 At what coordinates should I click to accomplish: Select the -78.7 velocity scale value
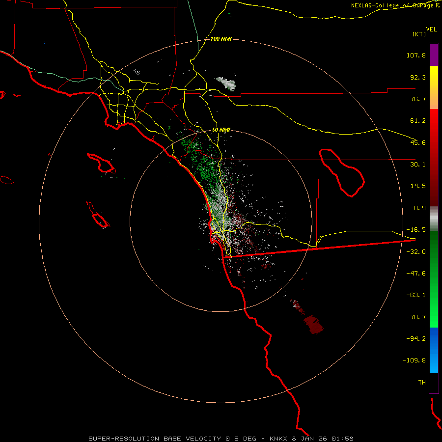point(416,317)
